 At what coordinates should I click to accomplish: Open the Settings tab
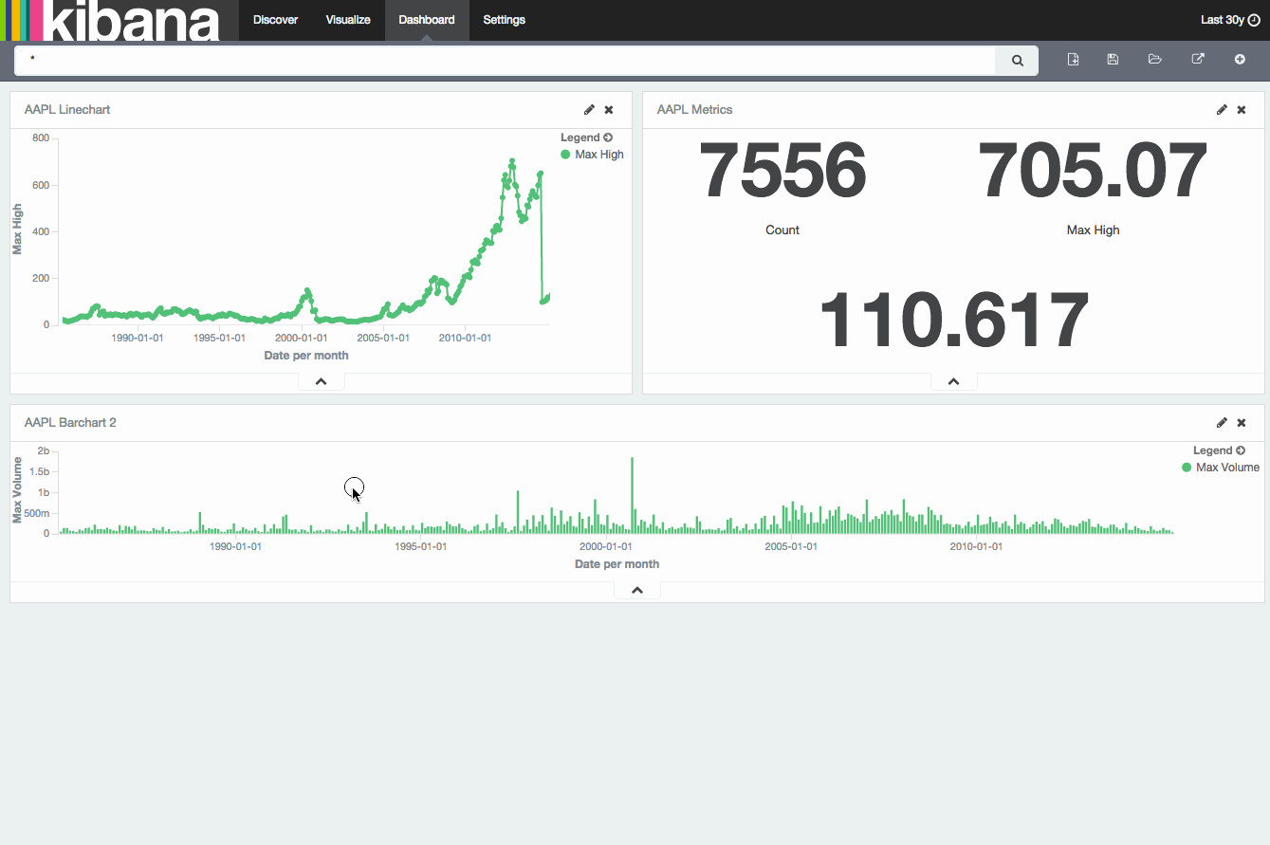(x=504, y=20)
